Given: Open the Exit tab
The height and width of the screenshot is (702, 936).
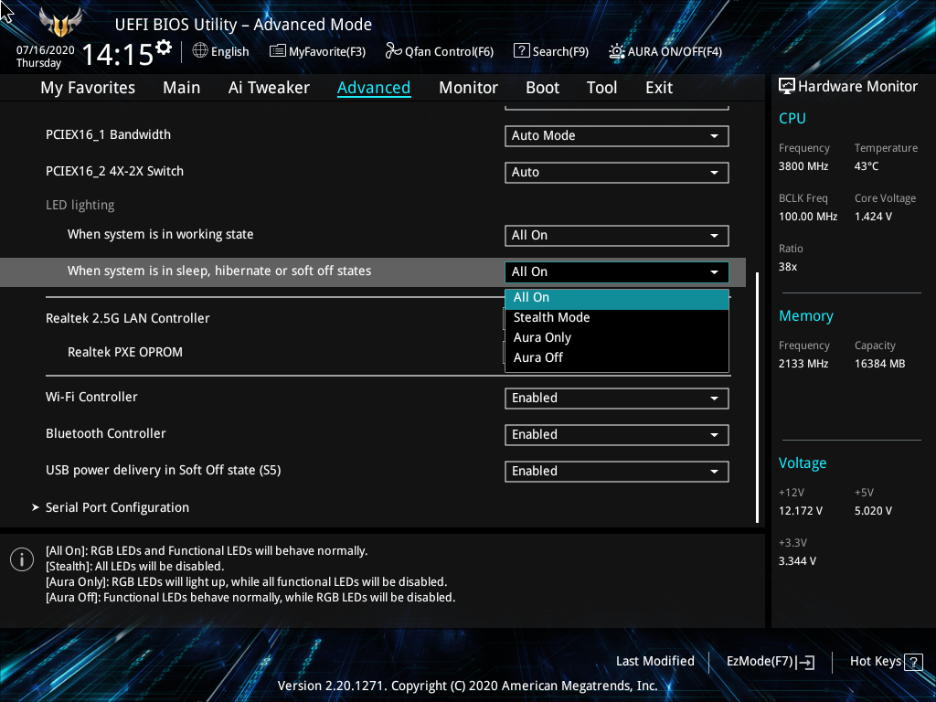Looking at the screenshot, I should click(659, 88).
